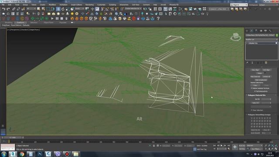
Task: Toggle smoothing group 1 button
Action: pyautogui.click(x=252, y=118)
